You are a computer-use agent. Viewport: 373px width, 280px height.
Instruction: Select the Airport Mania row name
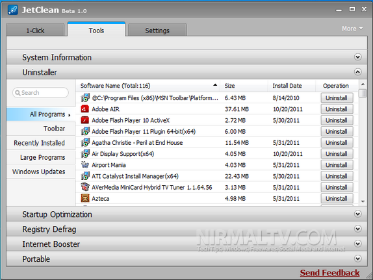109,165
